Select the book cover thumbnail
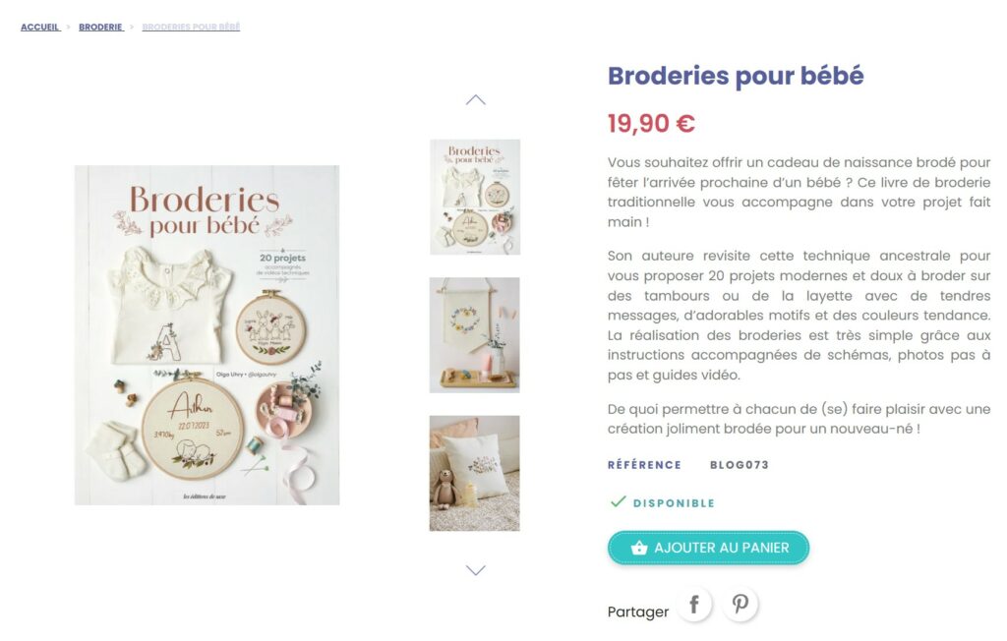1007x641 pixels. [475, 198]
